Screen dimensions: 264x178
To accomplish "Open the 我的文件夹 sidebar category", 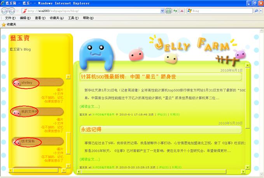I will (x=29, y=112).
